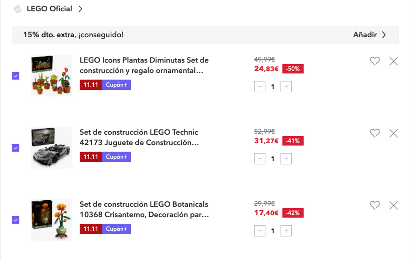The image size is (413, 260).
Task: Open LEGO Oficial store via chevron
Action: [x=81, y=9]
